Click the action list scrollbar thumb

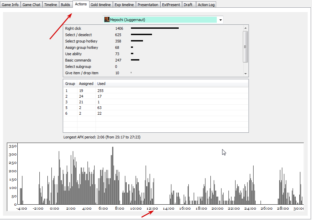point(245,47)
